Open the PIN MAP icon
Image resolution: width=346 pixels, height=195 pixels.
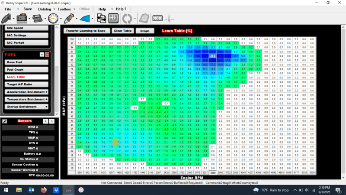pyautogui.click(x=113, y=18)
